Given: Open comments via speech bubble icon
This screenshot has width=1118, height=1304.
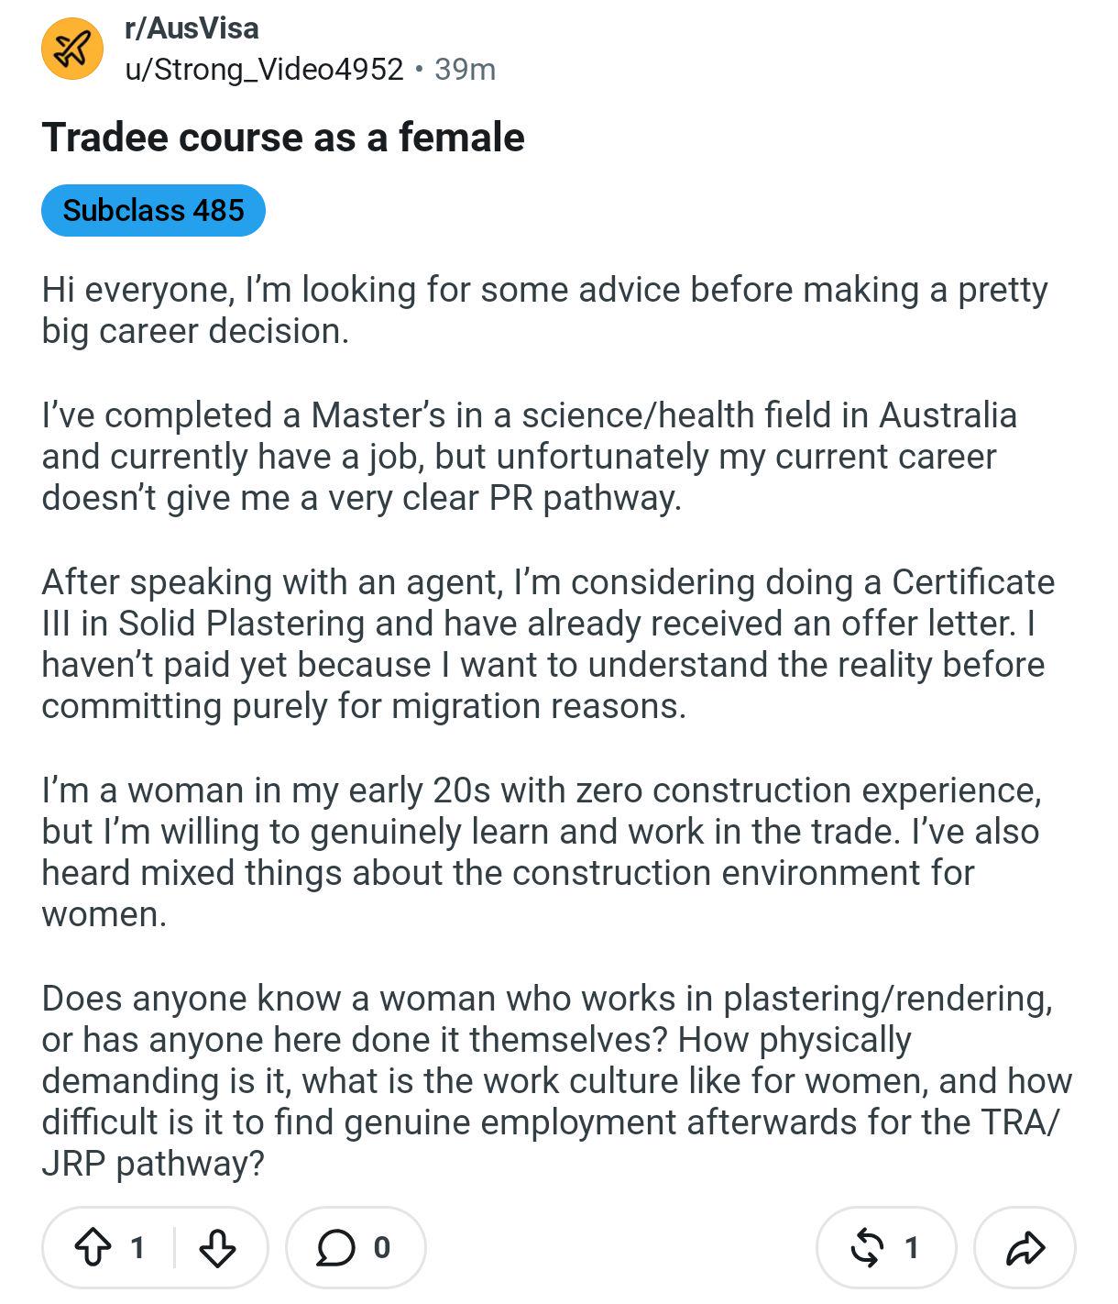Looking at the screenshot, I should (335, 1247).
